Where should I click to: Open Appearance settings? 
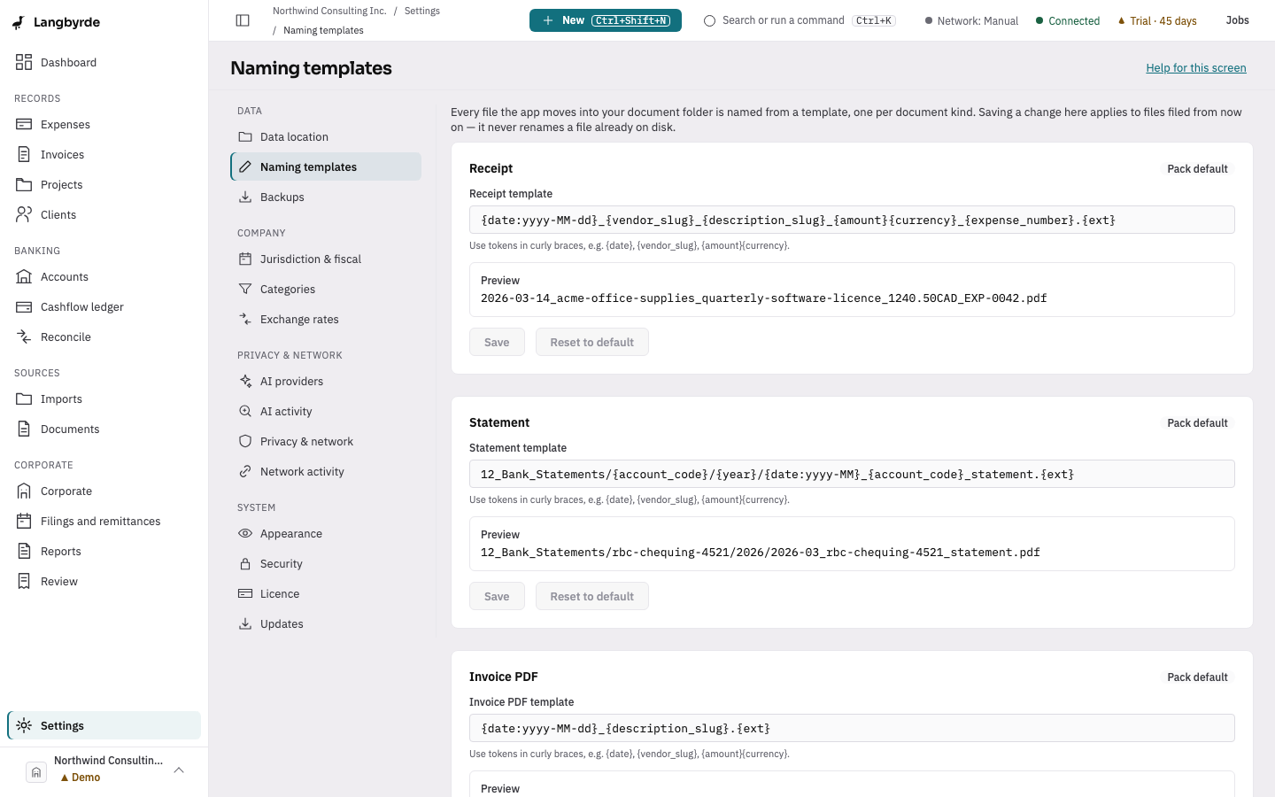326,534
